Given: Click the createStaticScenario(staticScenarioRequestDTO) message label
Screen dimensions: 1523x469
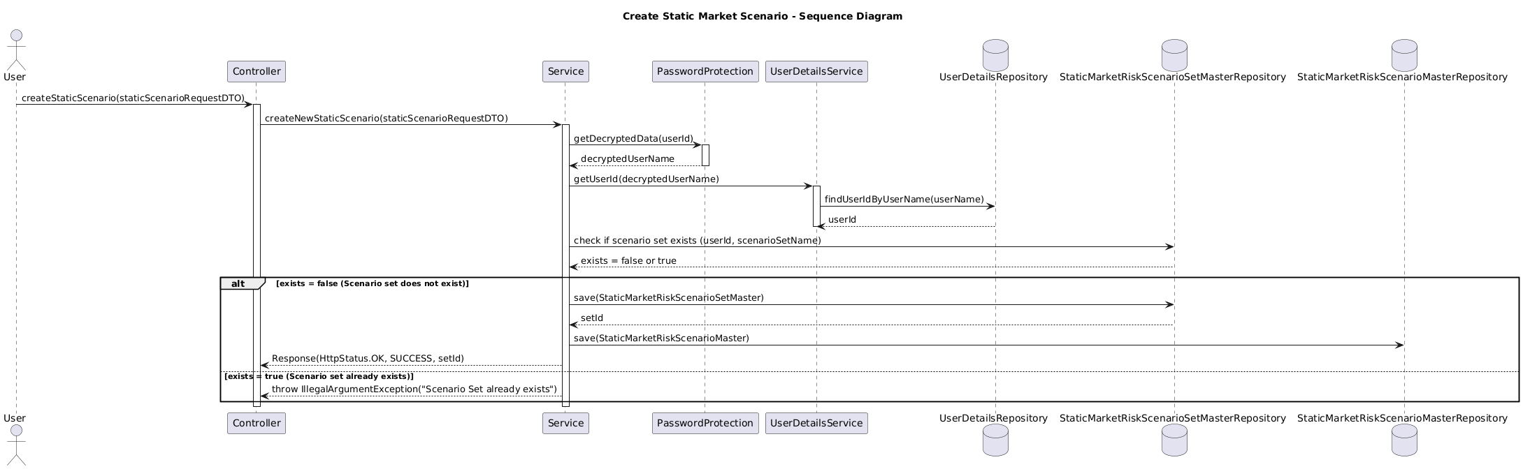Looking at the screenshot, I should pyautogui.click(x=133, y=98).
